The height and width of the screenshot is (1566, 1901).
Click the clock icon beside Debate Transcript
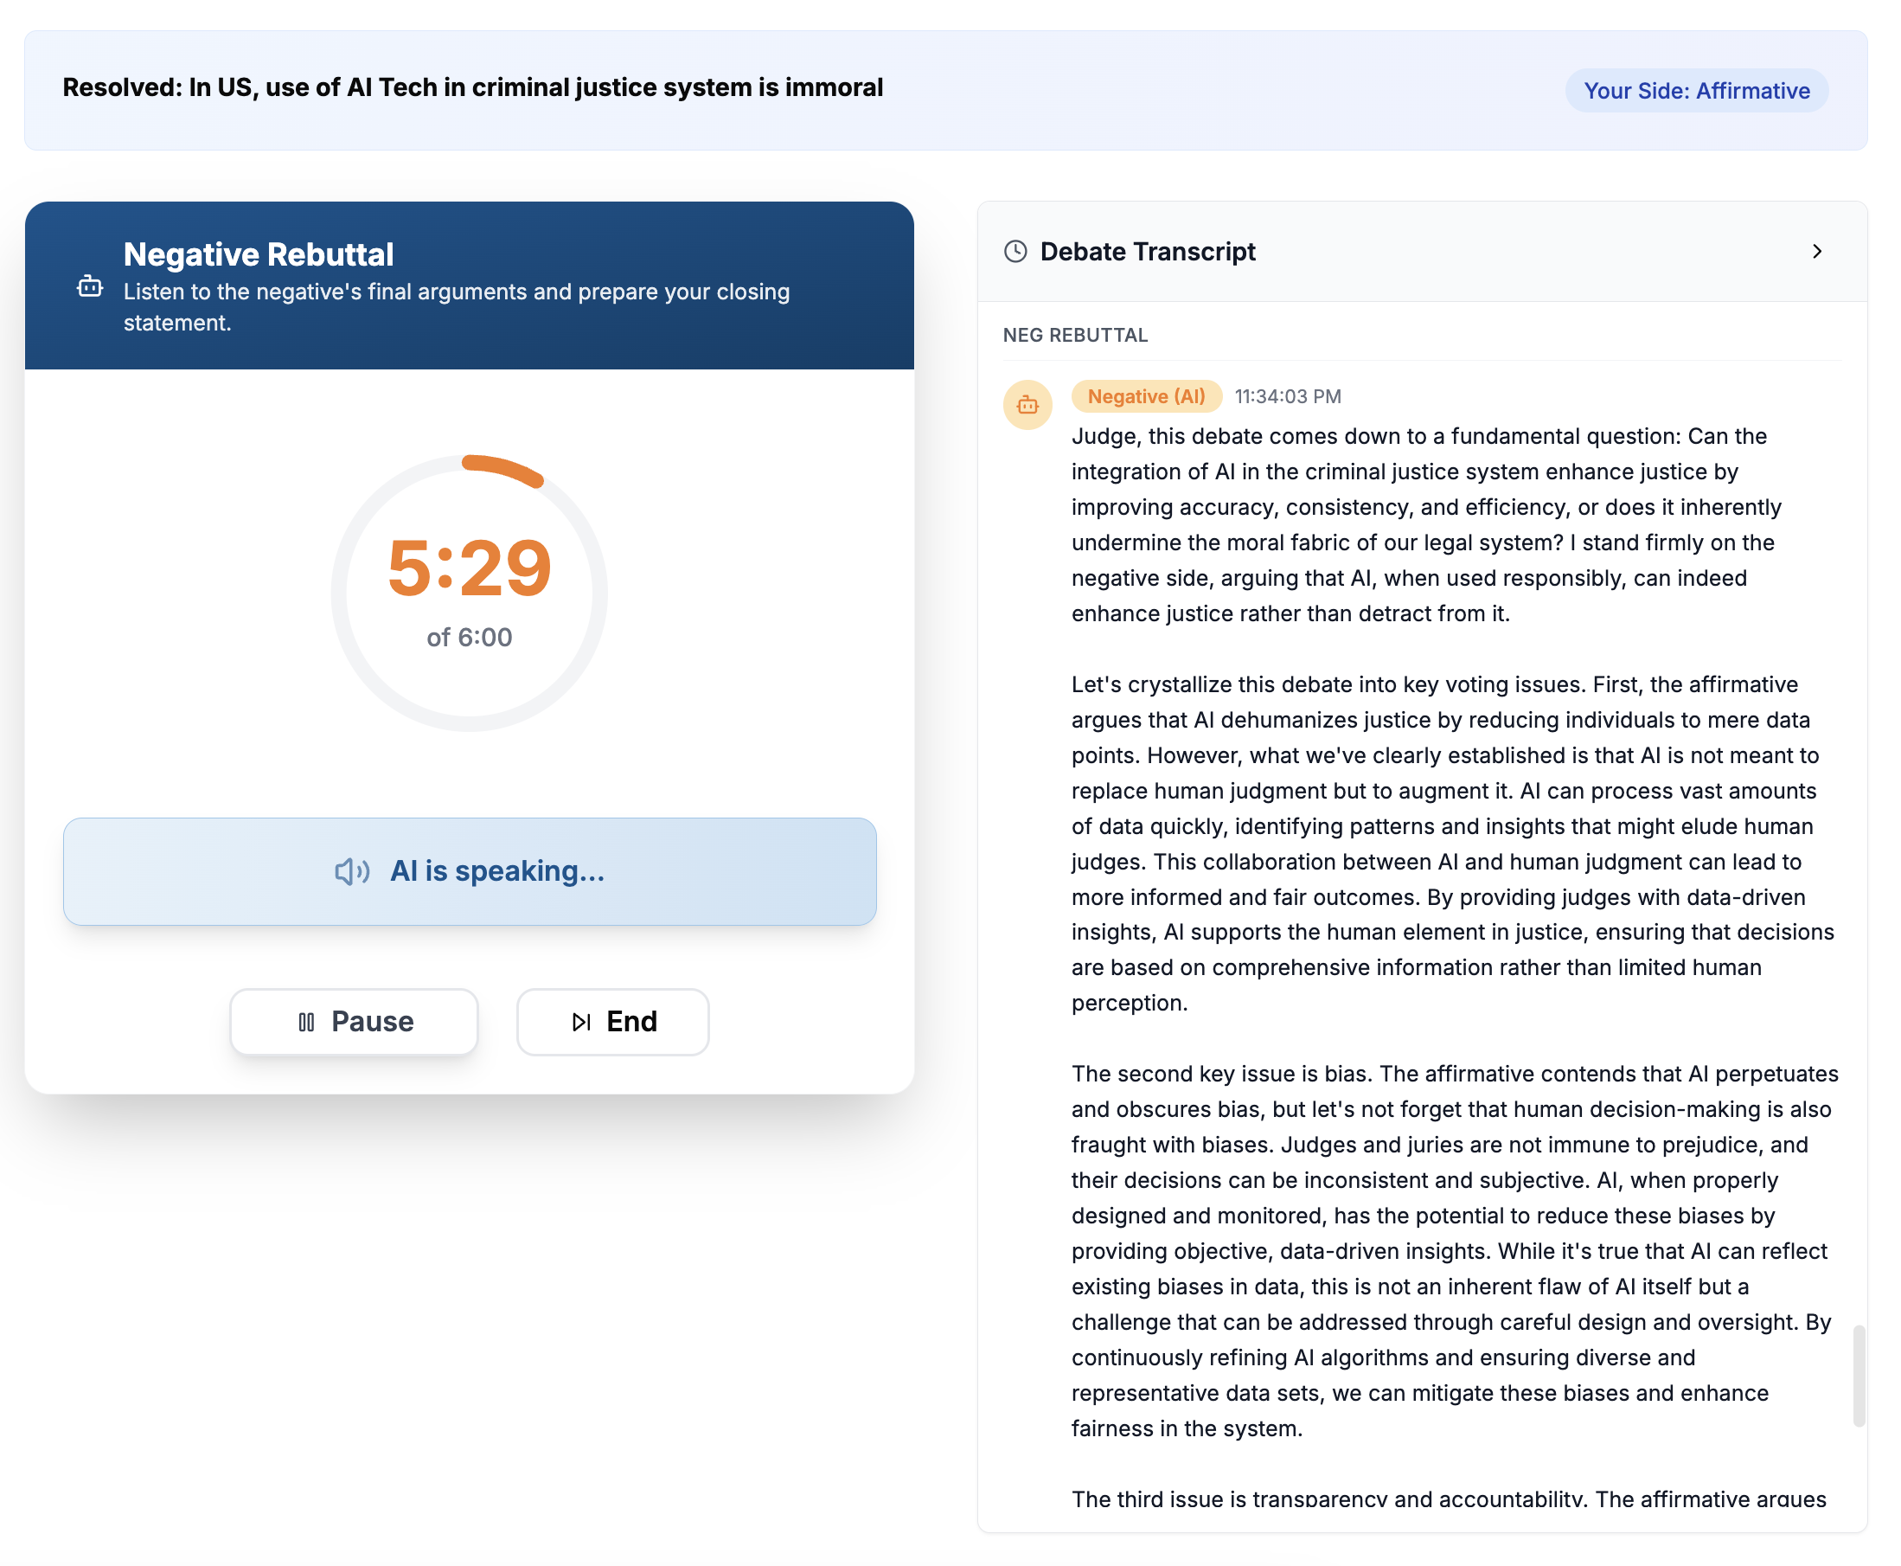click(1015, 252)
